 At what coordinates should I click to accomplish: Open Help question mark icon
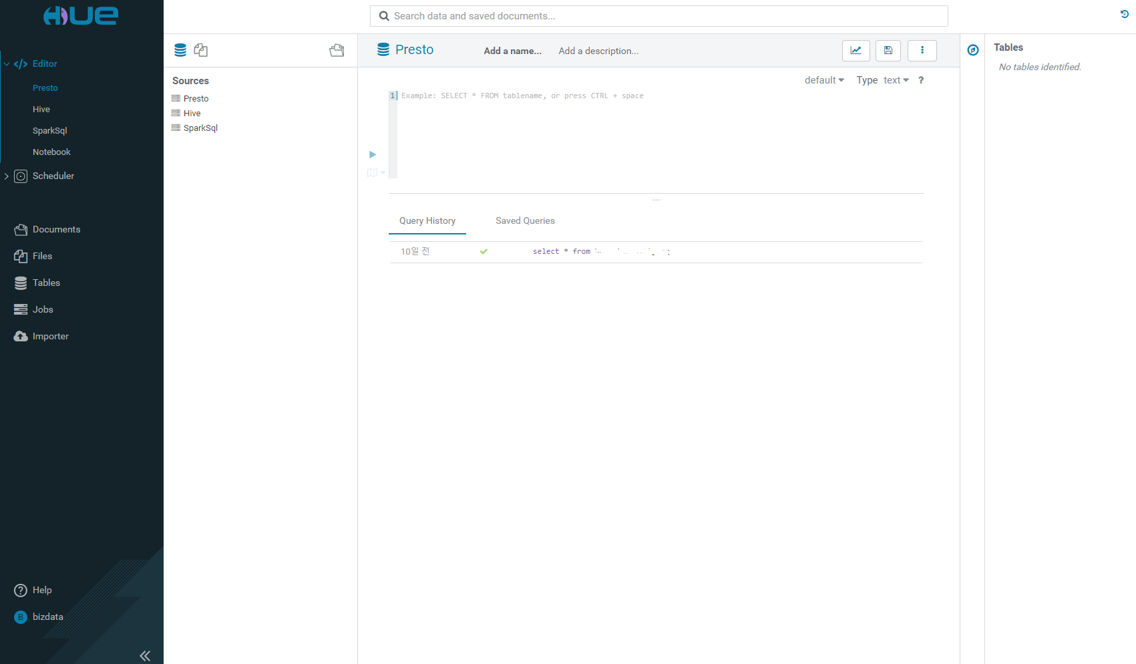pyautogui.click(x=21, y=590)
